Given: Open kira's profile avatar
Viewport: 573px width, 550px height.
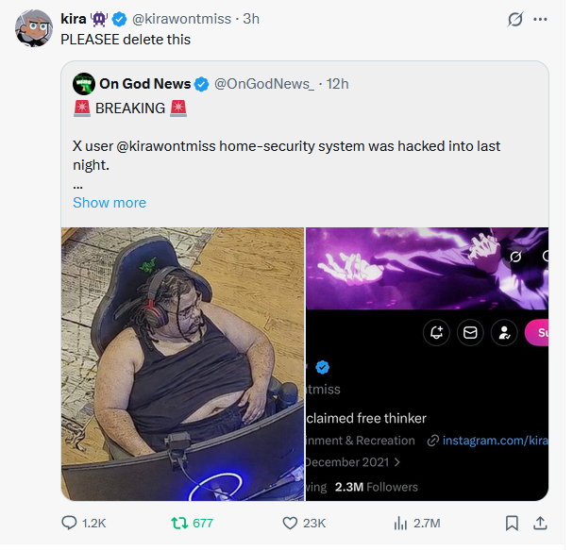Looking at the screenshot, I should click(33, 28).
